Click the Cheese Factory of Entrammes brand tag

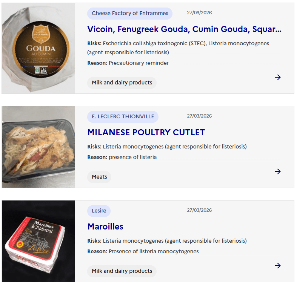pyautogui.click(x=130, y=13)
